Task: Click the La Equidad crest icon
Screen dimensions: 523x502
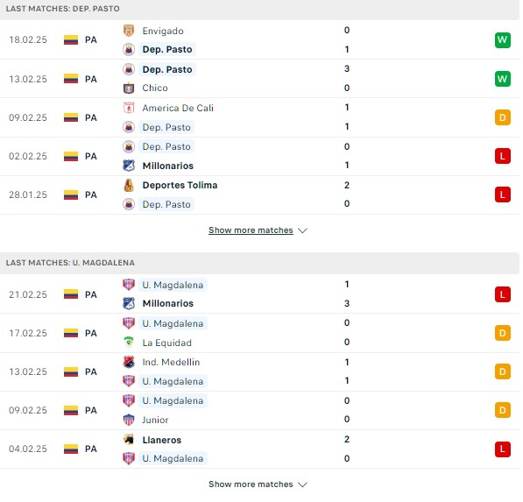Action: 129,343
